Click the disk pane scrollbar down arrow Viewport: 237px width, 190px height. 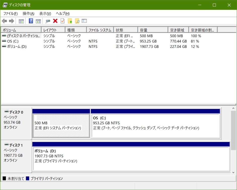click(233, 172)
